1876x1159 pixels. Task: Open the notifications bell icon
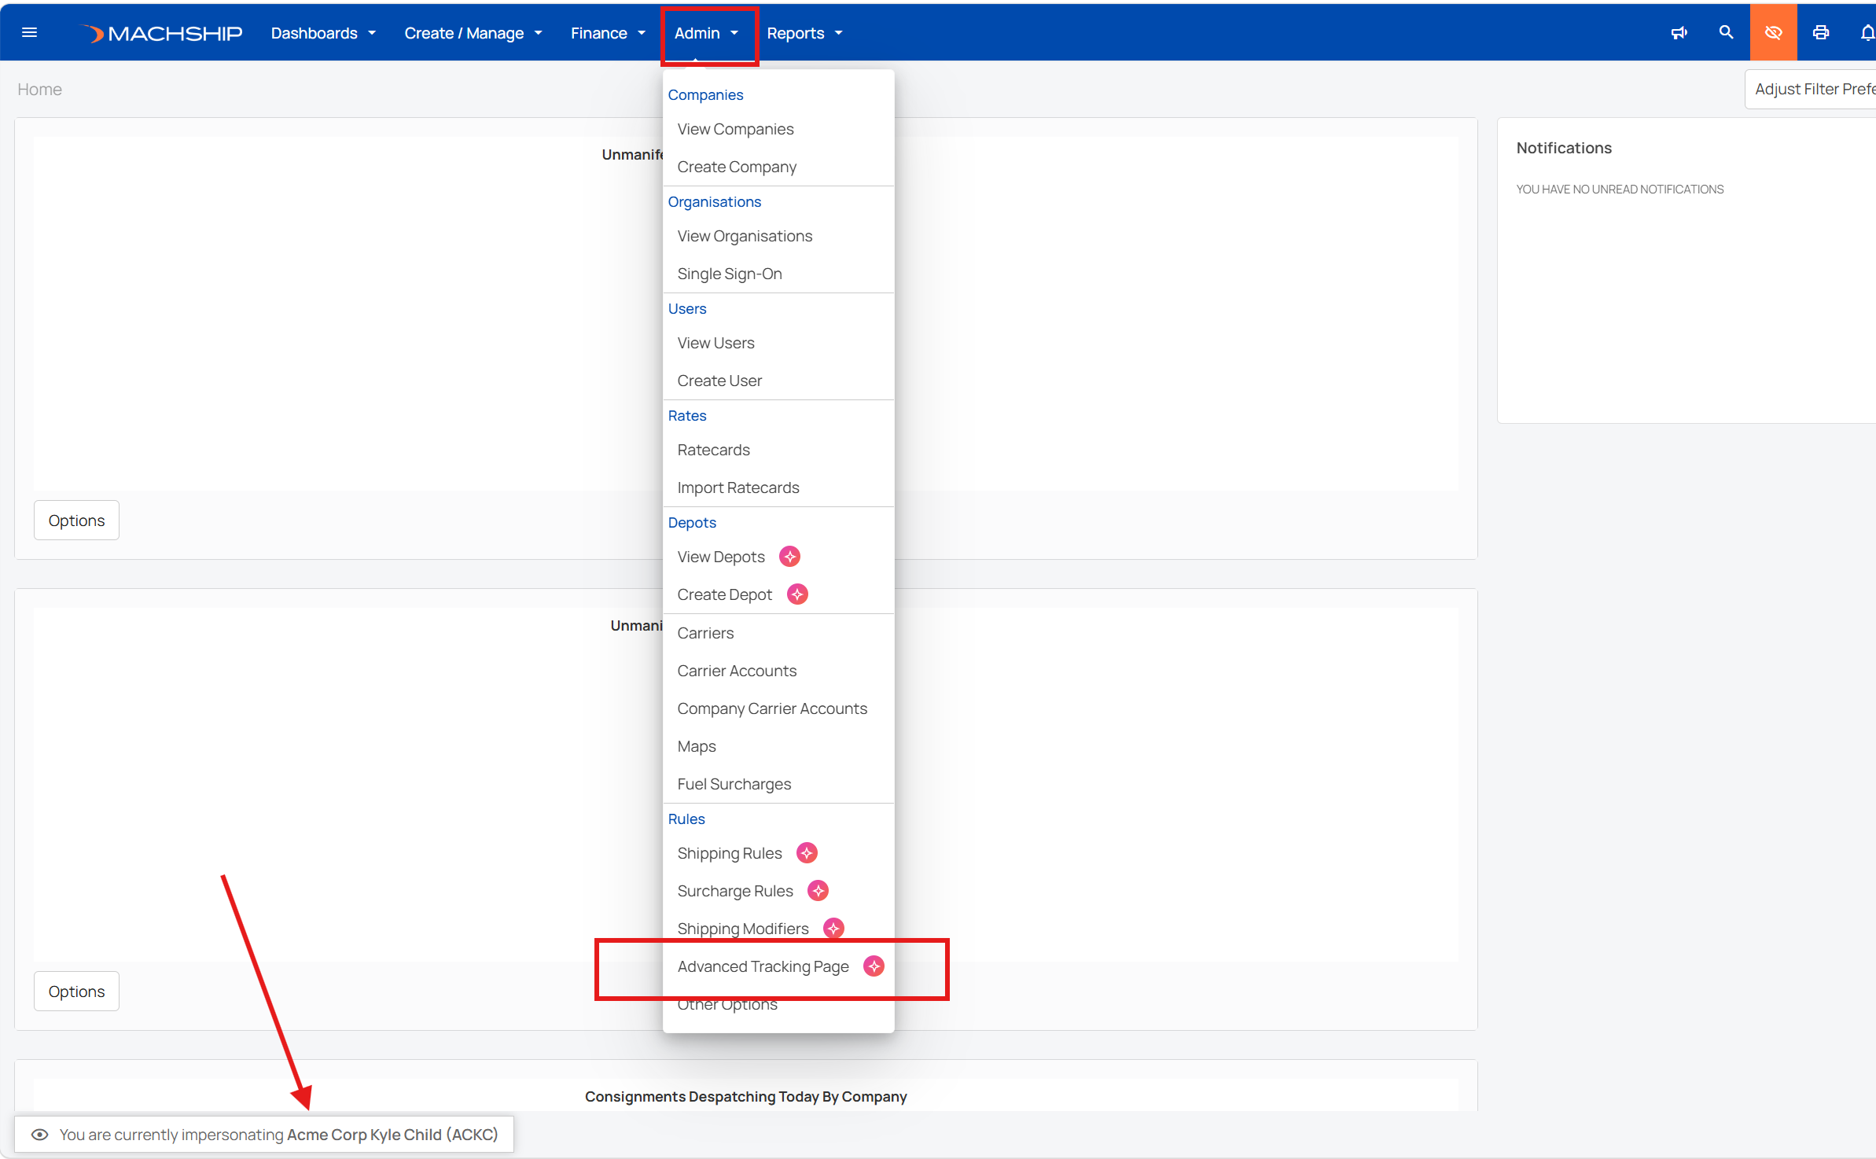point(1868,32)
